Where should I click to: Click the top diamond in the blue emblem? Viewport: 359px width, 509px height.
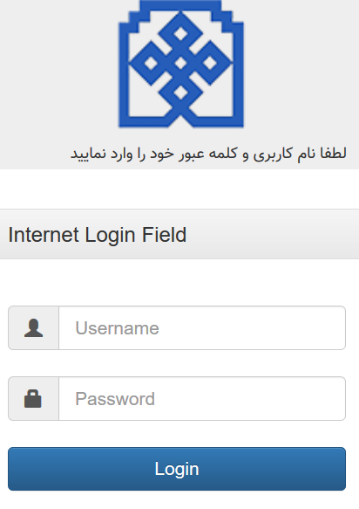point(180,33)
